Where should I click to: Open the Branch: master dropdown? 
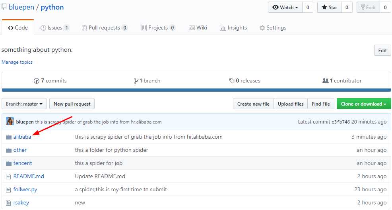click(24, 104)
